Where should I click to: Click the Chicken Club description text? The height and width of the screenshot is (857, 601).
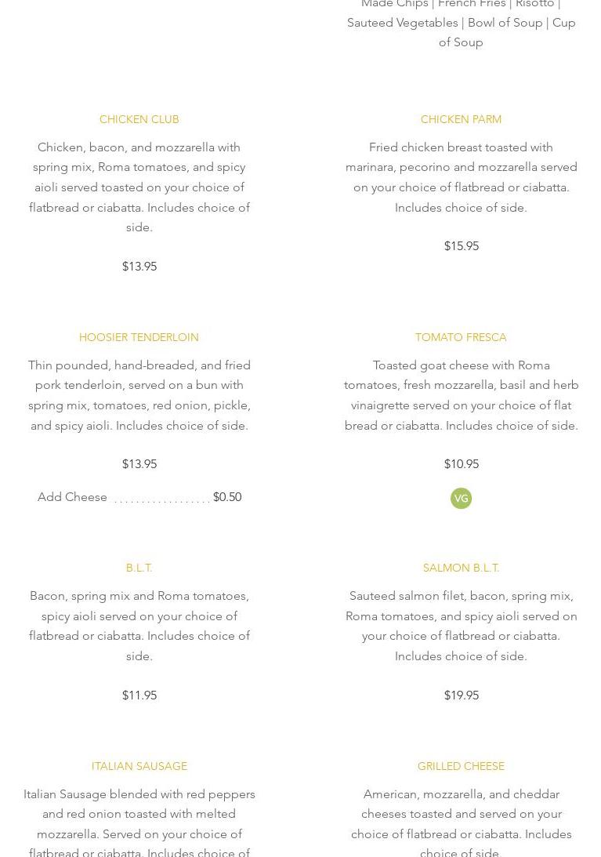click(139, 187)
